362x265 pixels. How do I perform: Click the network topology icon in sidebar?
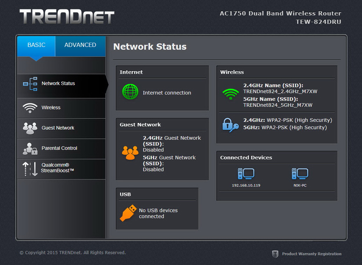(30, 84)
